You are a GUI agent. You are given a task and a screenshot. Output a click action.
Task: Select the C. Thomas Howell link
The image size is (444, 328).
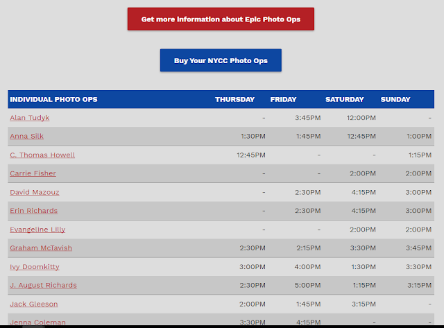click(42, 155)
